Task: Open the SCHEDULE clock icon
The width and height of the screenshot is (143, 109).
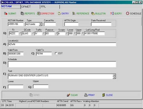Action: coord(128,13)
